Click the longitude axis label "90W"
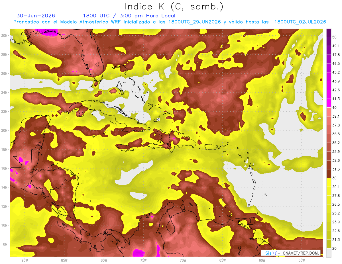This screenshot has height=264, width=342. pyautogui.click(x=25, y=260)
